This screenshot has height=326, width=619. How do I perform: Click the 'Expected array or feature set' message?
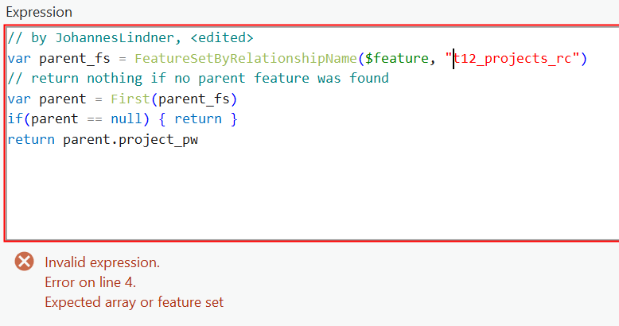pyautogui.click(x=134, y=302)
